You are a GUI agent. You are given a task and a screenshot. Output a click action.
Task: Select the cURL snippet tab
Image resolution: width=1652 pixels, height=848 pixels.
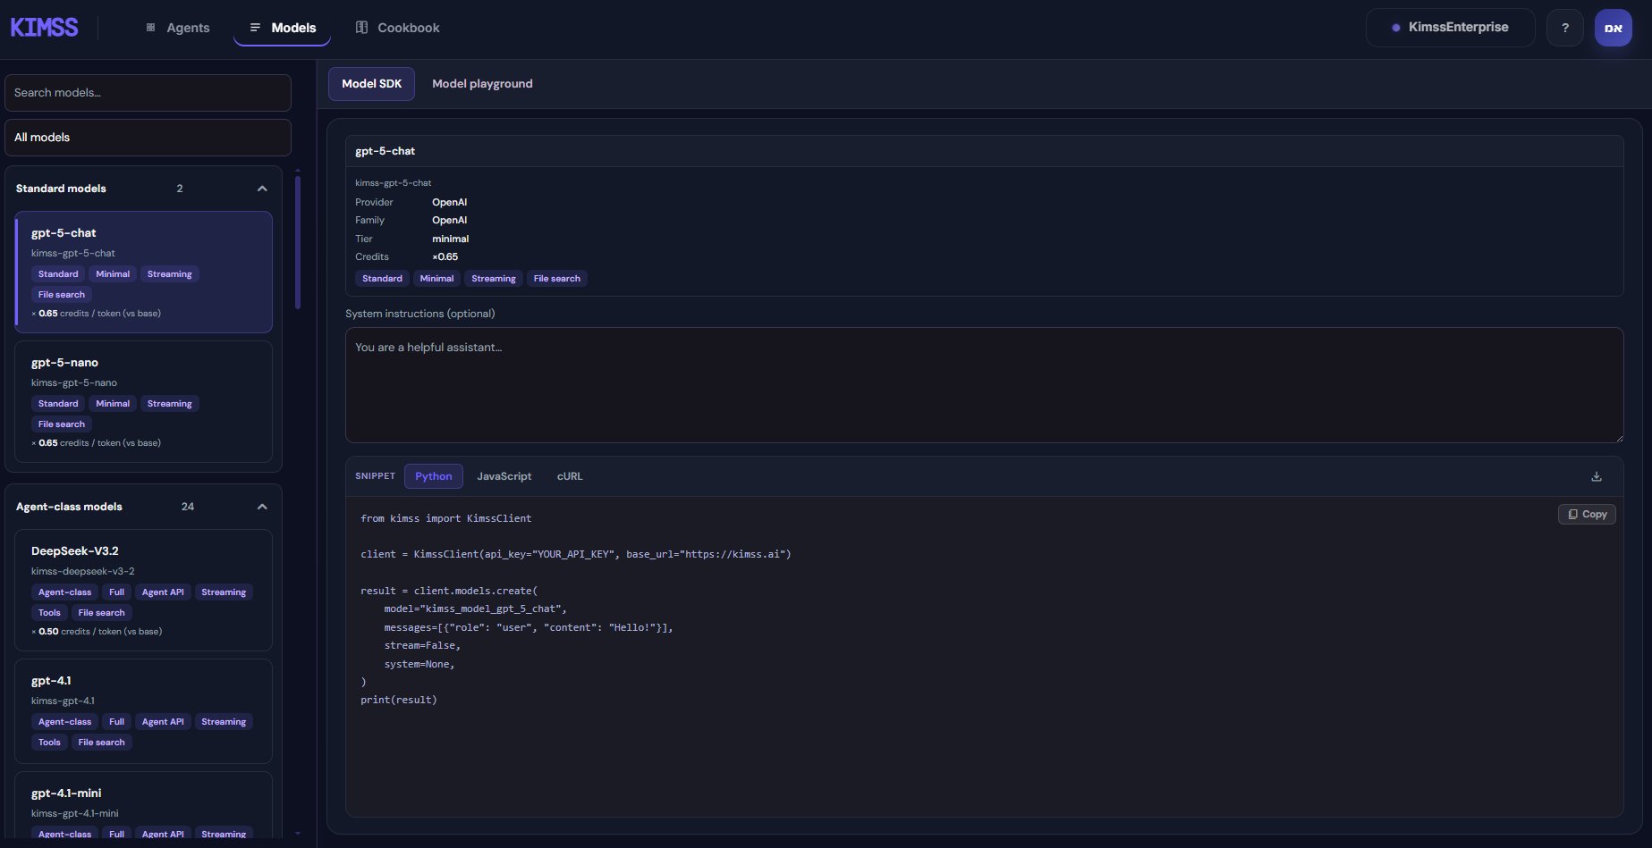coord(570,476)
